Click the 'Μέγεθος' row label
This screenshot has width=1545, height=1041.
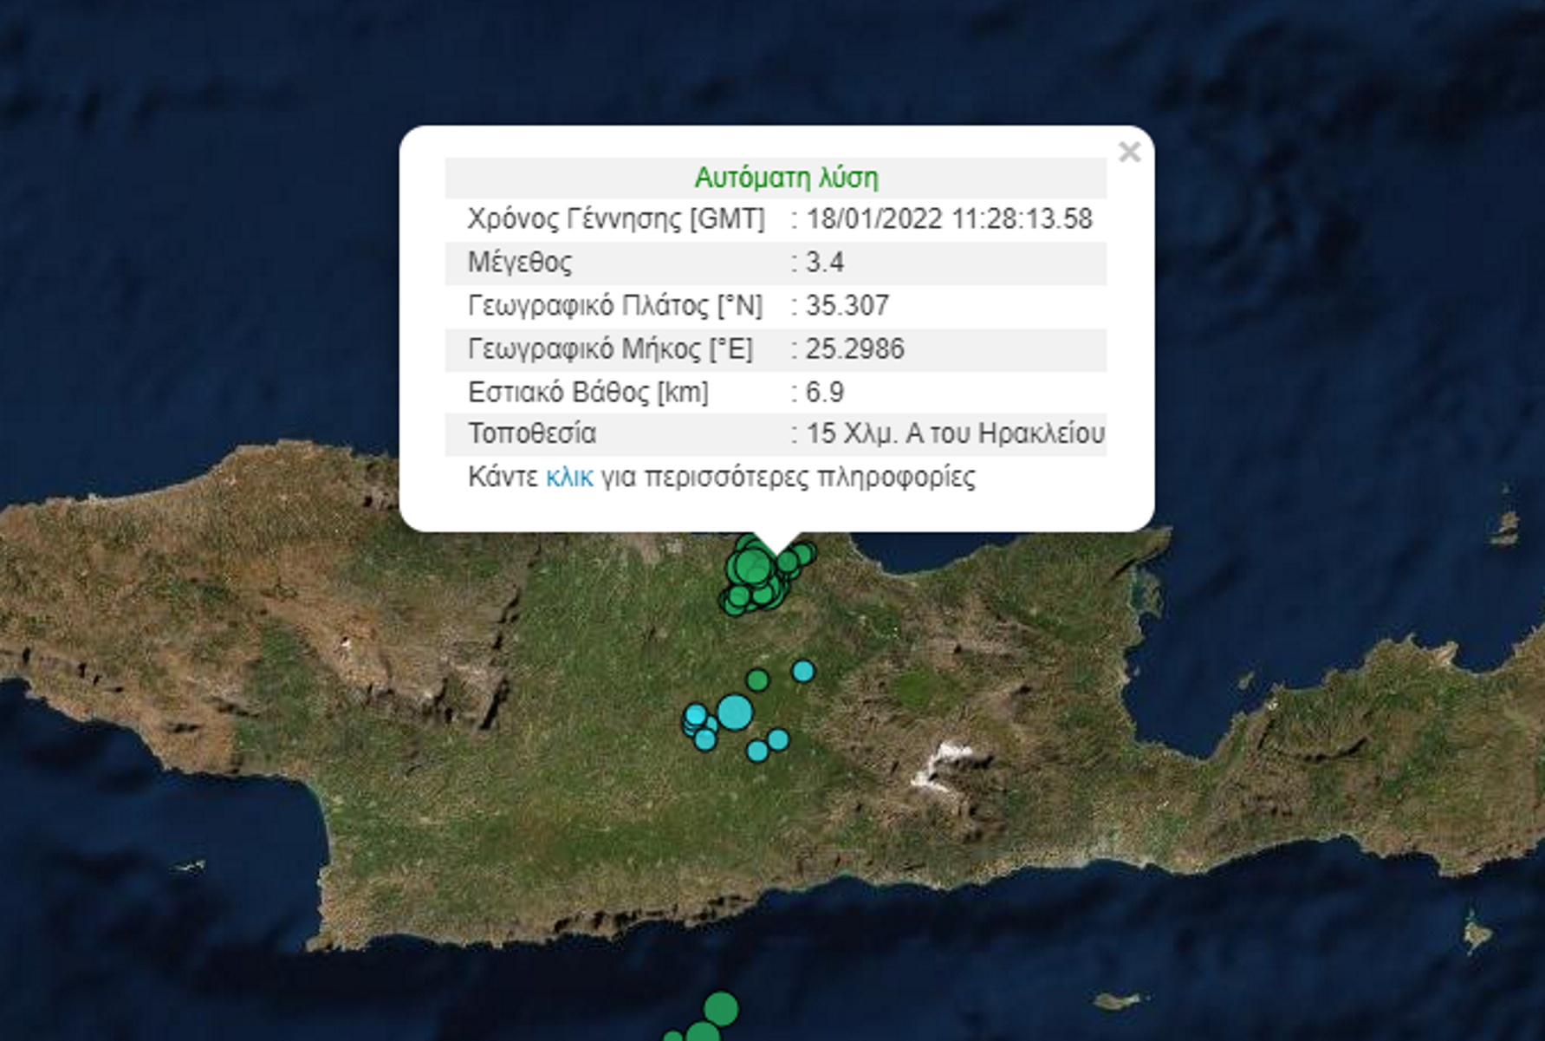pyautogui.click(x=520, y=262)
